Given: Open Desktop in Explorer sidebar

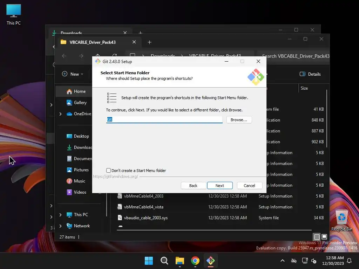Looking at the screenshot, I should tap(77, 136).
